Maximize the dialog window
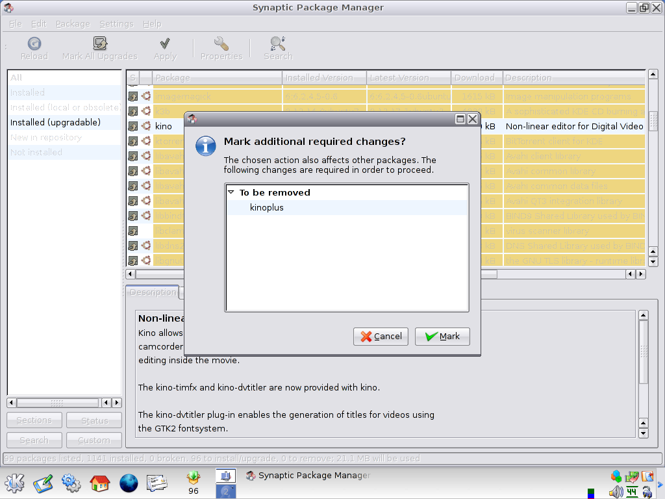Viewport: 665px width, 499px height. coord(460,119)
